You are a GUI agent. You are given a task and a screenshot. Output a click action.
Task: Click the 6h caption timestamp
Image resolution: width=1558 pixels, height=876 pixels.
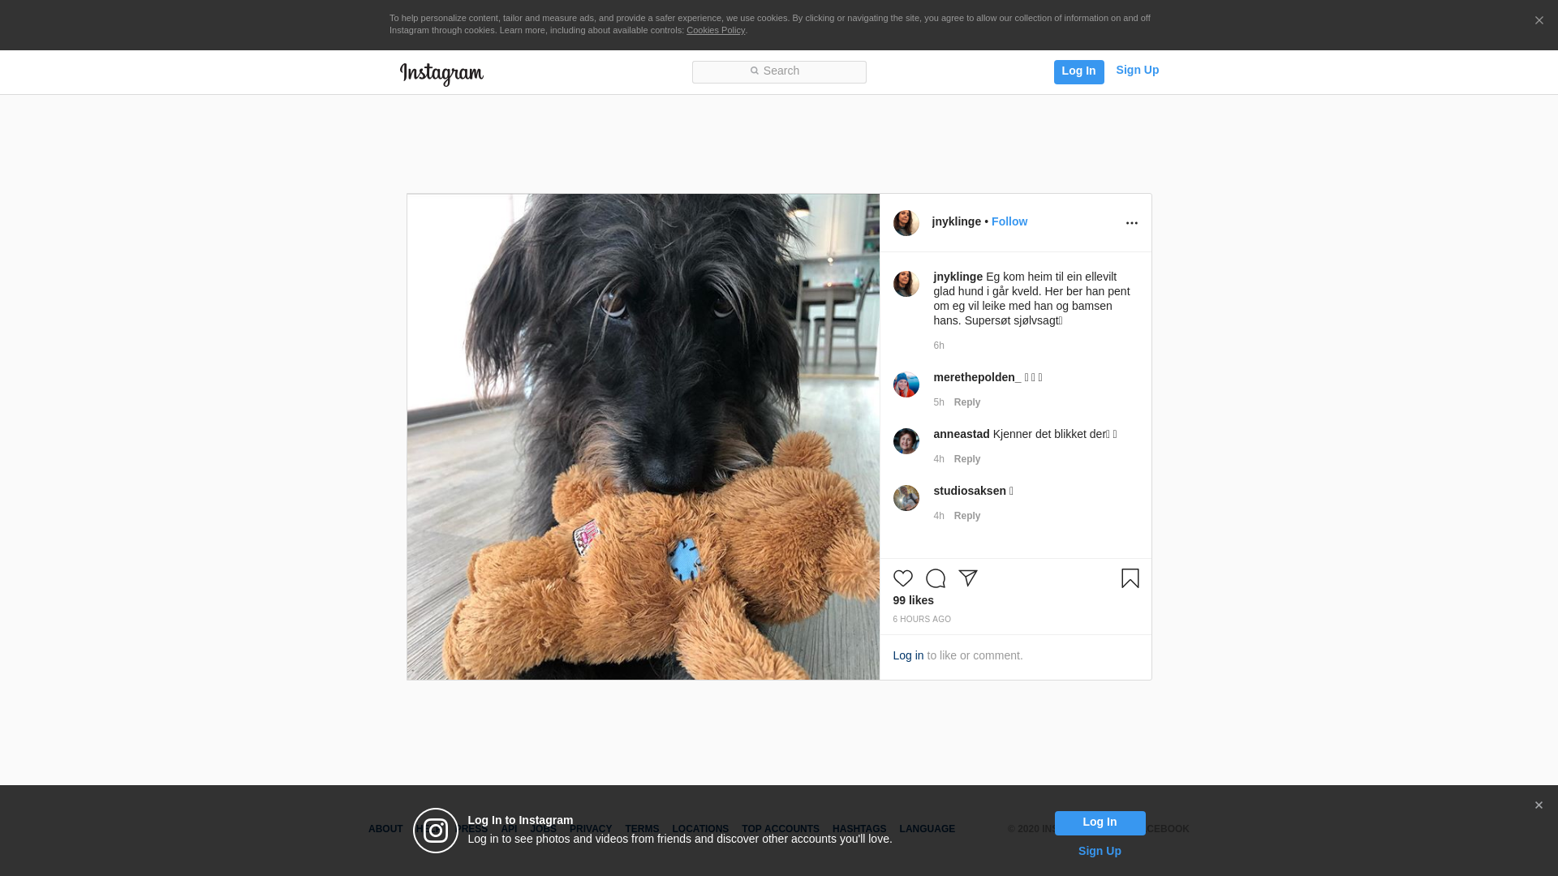click(938, 346)
